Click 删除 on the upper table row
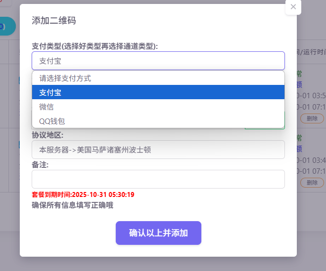Image resolution: width=326 pixels, height=271 pixels. tap(312, 118)
